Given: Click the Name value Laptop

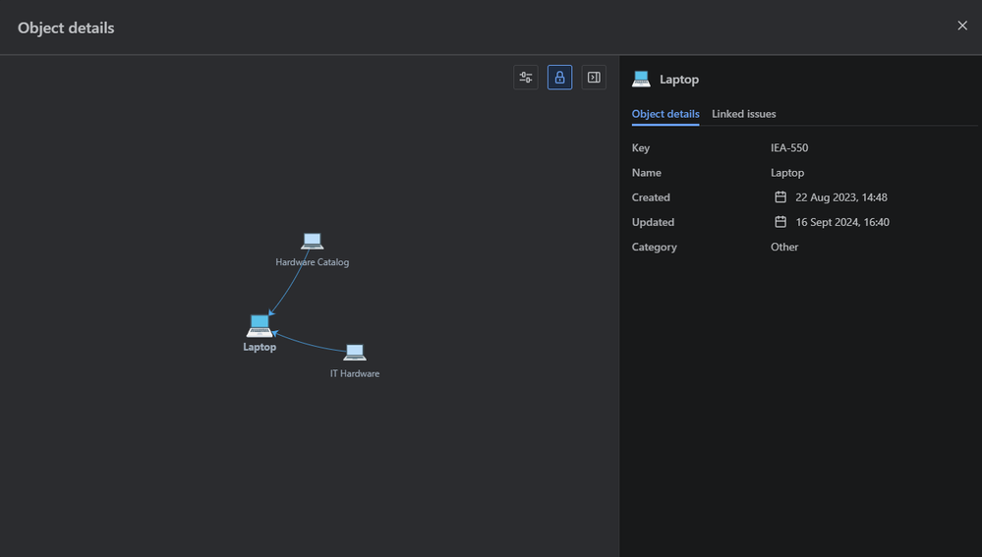Looking at the screenshot, I should [787, 173].
